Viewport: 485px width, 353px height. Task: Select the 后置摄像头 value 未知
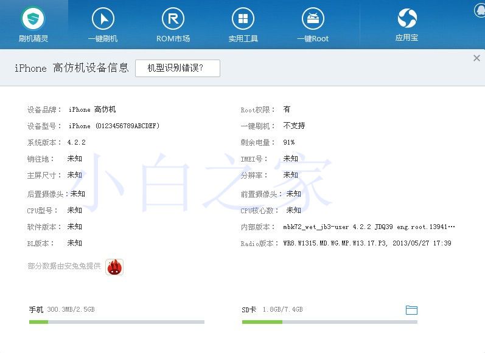[x=78, y=194]
